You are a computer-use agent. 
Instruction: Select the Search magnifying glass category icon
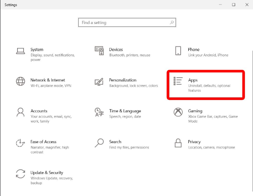(x=99, y=143)
